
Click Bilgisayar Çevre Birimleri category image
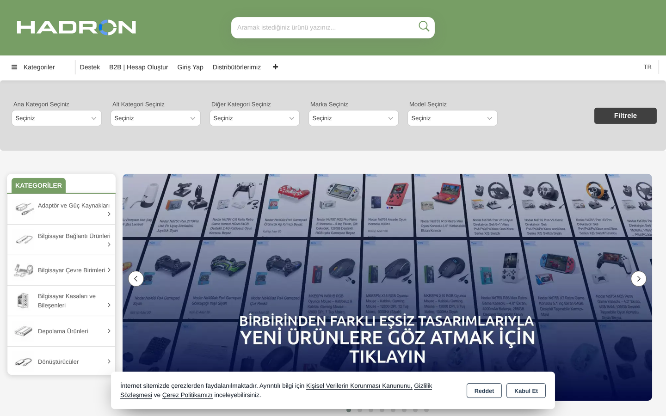(x=24, y=270)
